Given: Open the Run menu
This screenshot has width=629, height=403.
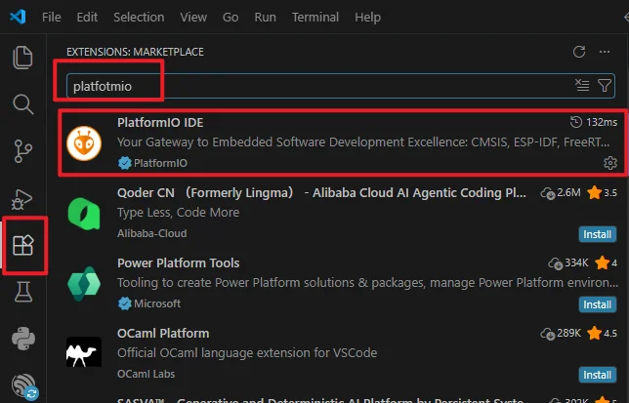Looking at the screenshot, I should pos(265,18).
